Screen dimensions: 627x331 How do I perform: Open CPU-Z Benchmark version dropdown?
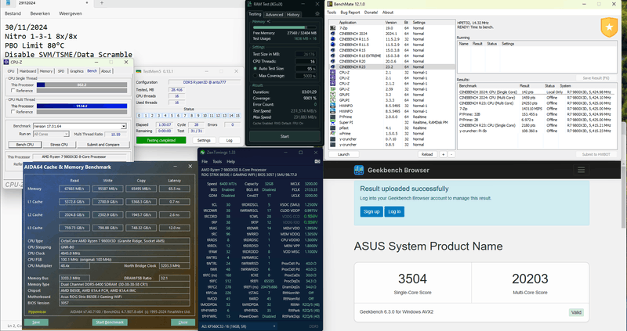coord(124,126)
